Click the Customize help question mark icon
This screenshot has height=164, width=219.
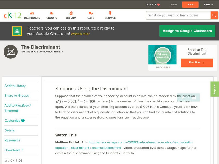(23, 121)
